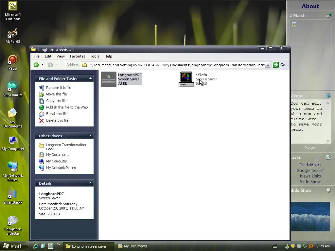
Task: Open the Help menu
Action: pos(108,56)
